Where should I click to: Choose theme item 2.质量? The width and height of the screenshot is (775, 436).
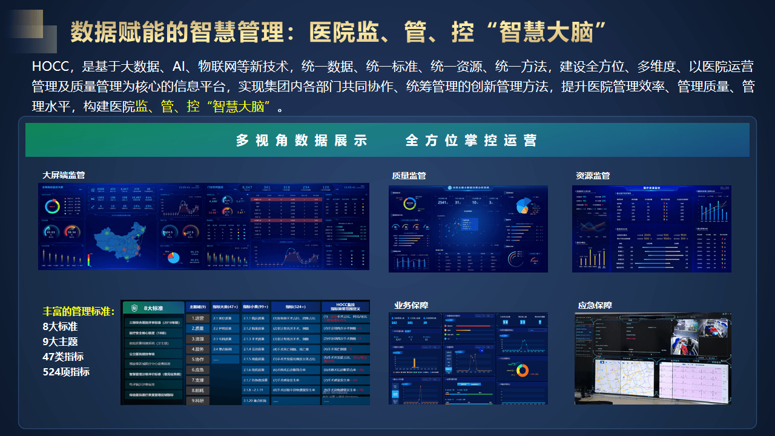[197, 329]
